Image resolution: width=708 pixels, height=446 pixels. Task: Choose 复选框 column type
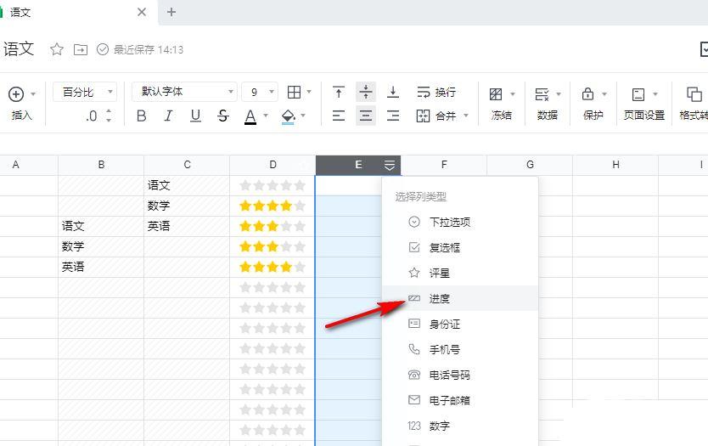pos(444,247)
